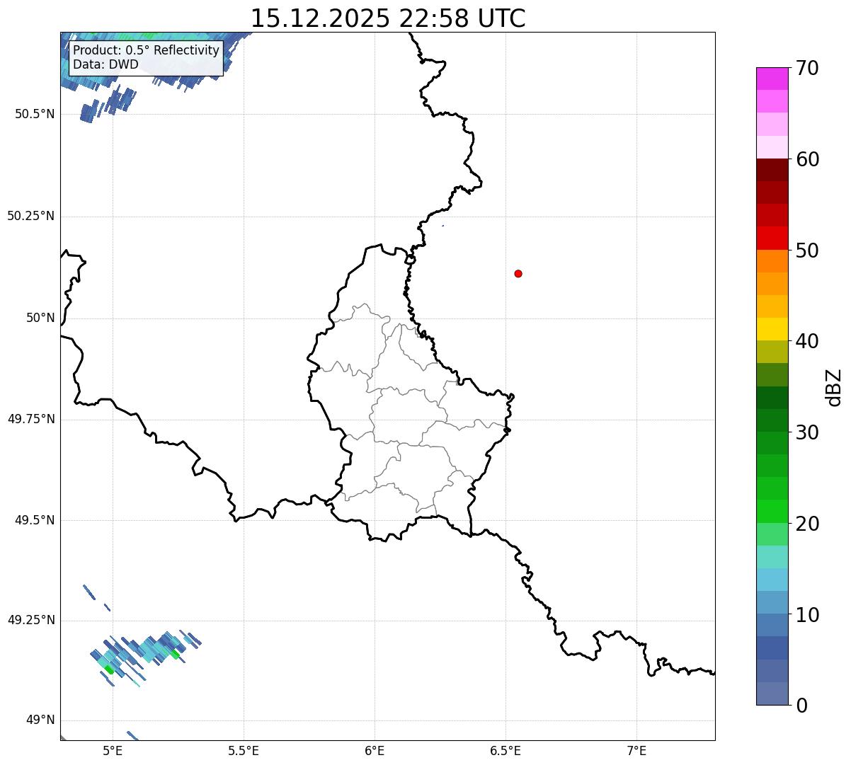Click the longitude label 5°E
851x765 pixels.
tap(113, 750)
